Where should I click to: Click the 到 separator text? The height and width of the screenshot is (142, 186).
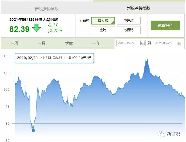coord(149,43)
